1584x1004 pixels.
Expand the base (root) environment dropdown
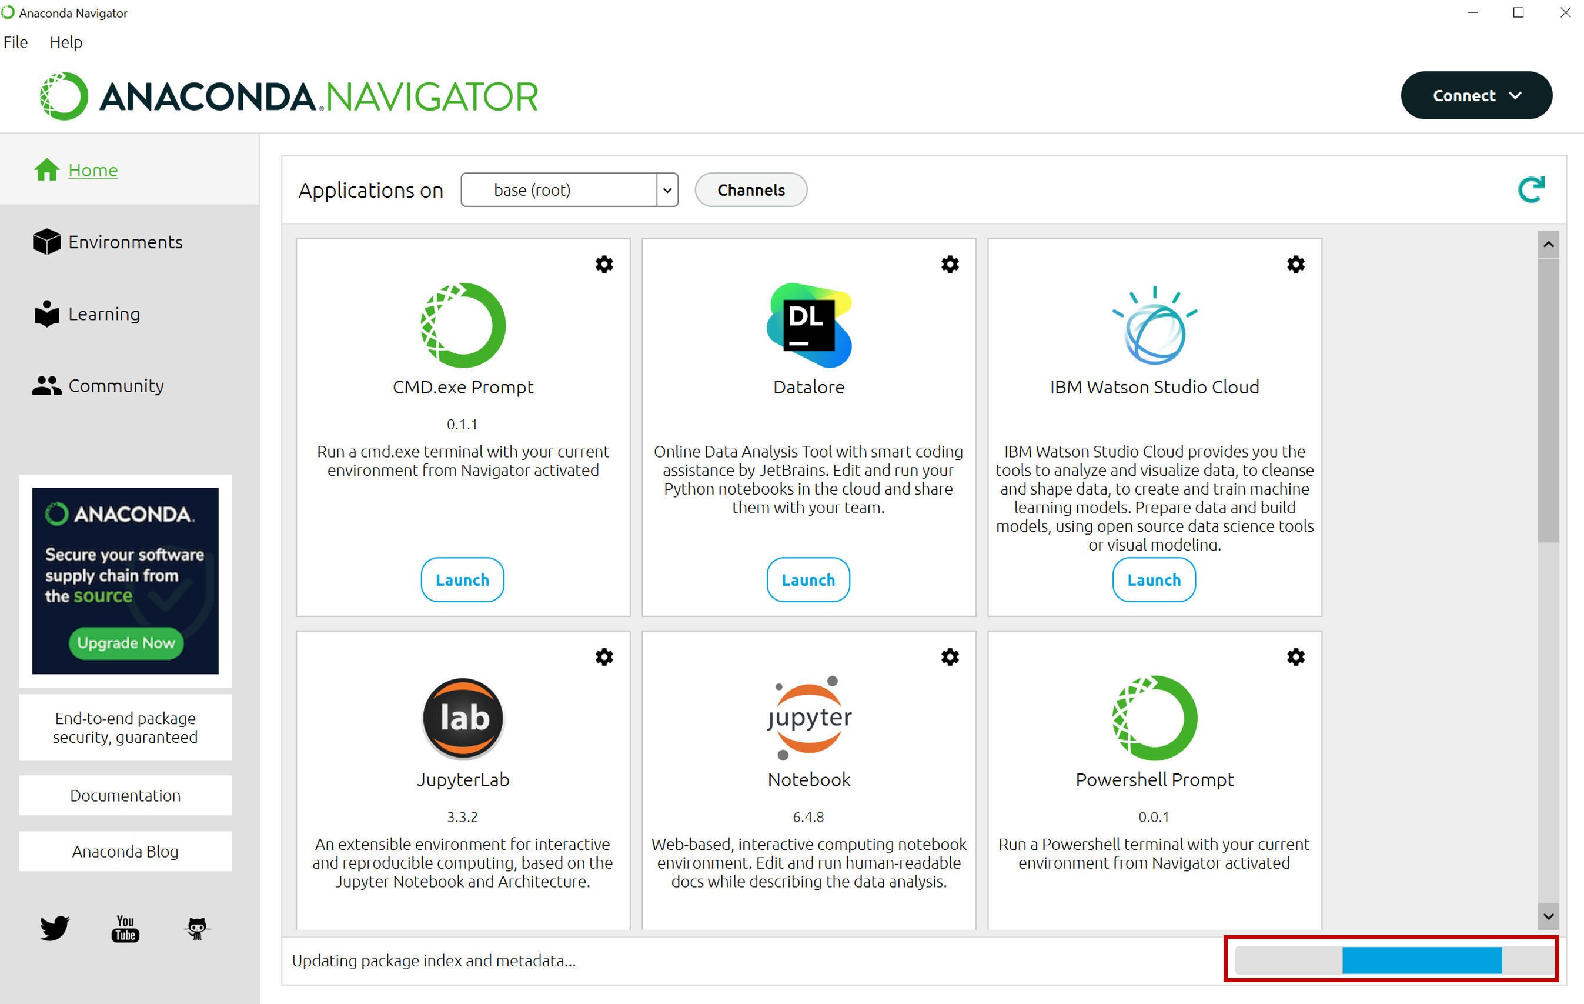(x=667, y=190)
